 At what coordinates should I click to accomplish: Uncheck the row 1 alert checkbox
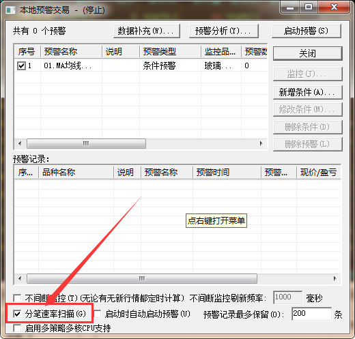pyautogui.click(x=21, y=66)
